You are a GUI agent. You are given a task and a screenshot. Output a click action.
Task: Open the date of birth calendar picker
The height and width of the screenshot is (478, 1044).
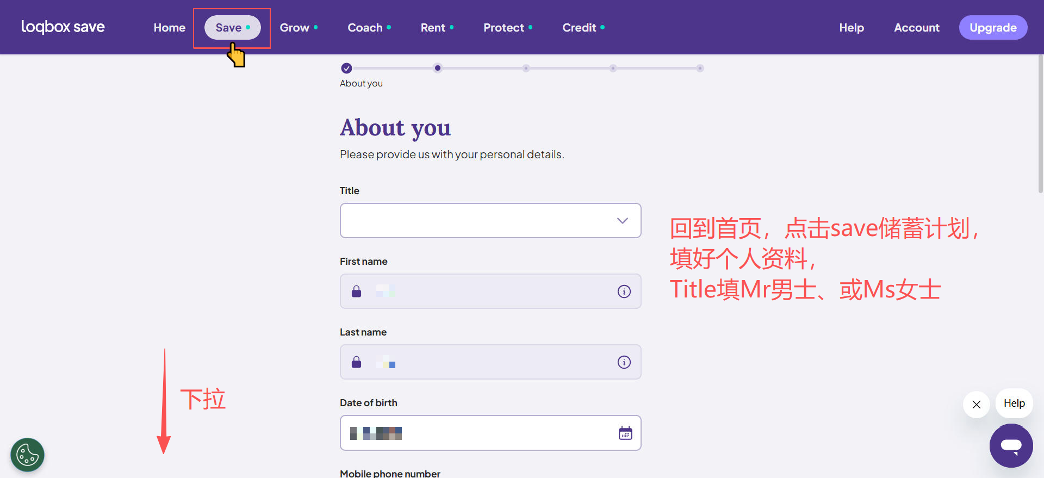(x=625, y=433)
